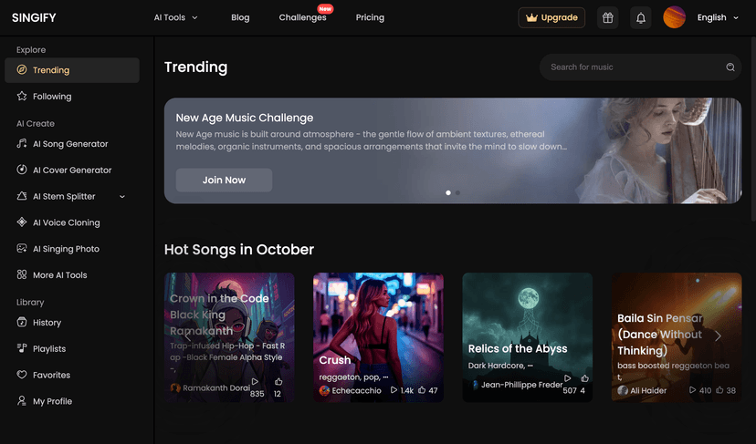Click the search magnifier icon
The height and width of the screenshot is (444, 756).
tap(730, 67)
